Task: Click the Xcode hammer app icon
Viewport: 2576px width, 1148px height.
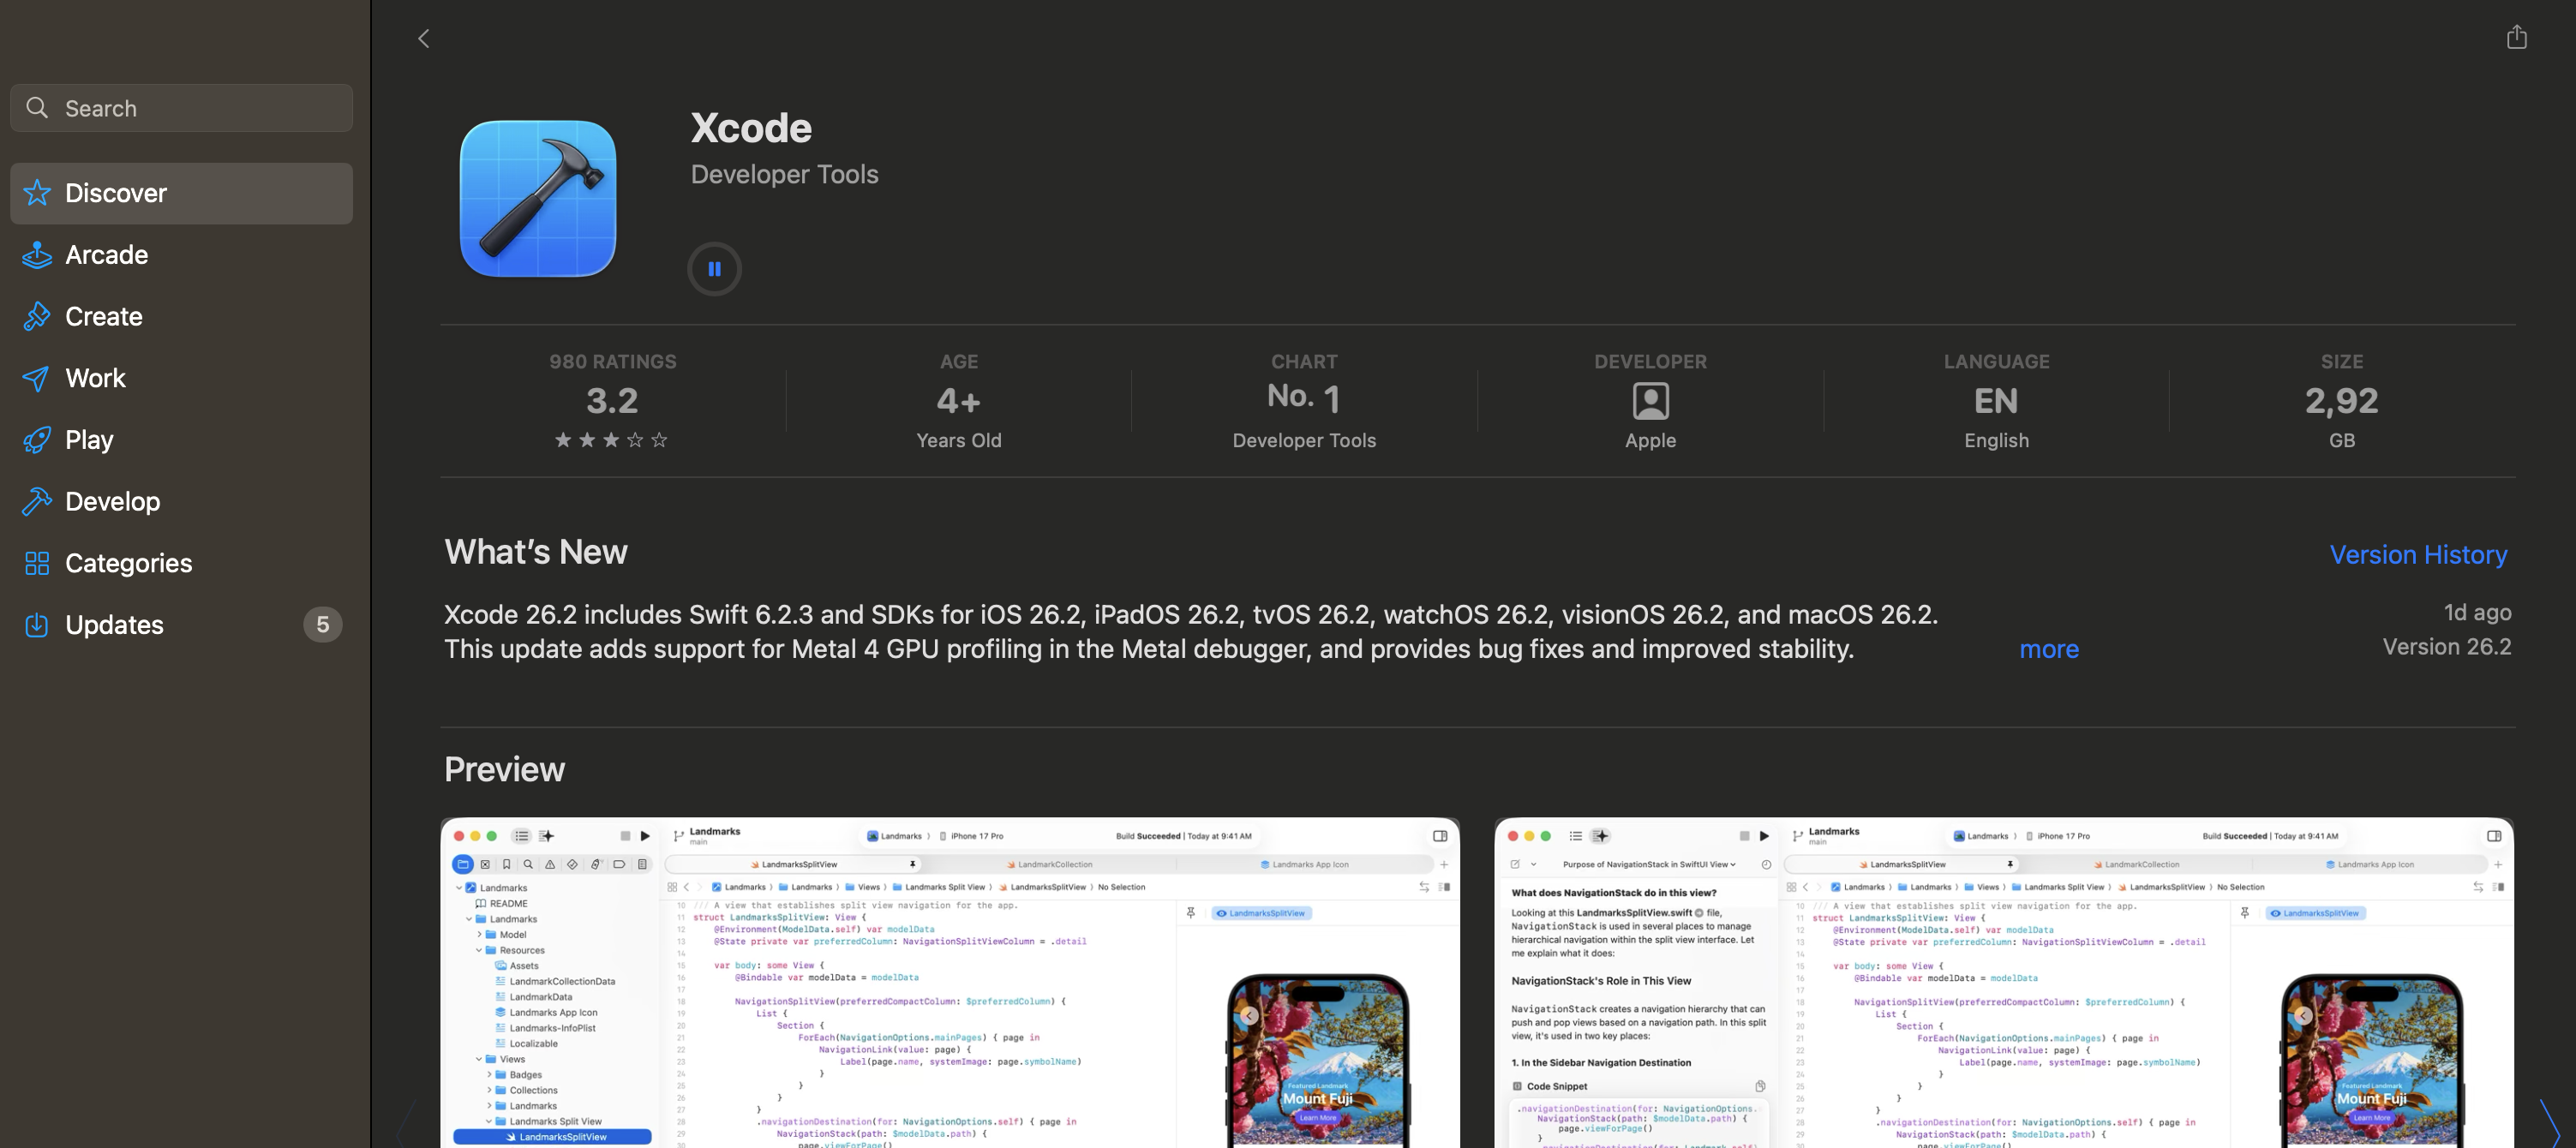Action: (538, 199)
